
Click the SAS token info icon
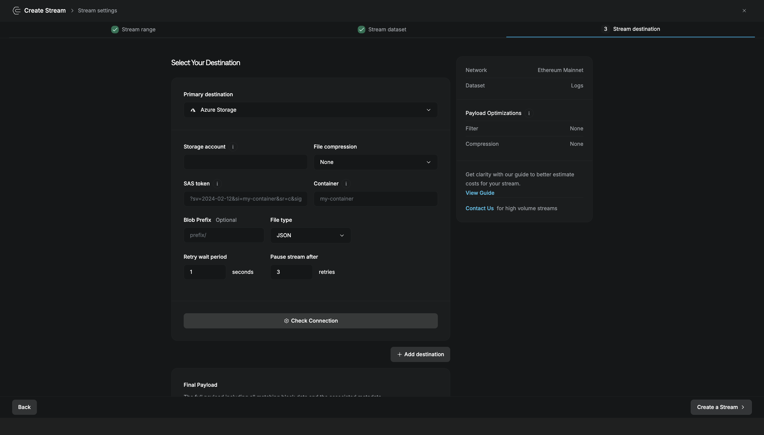pyautogui.click(x=217, y=184)
